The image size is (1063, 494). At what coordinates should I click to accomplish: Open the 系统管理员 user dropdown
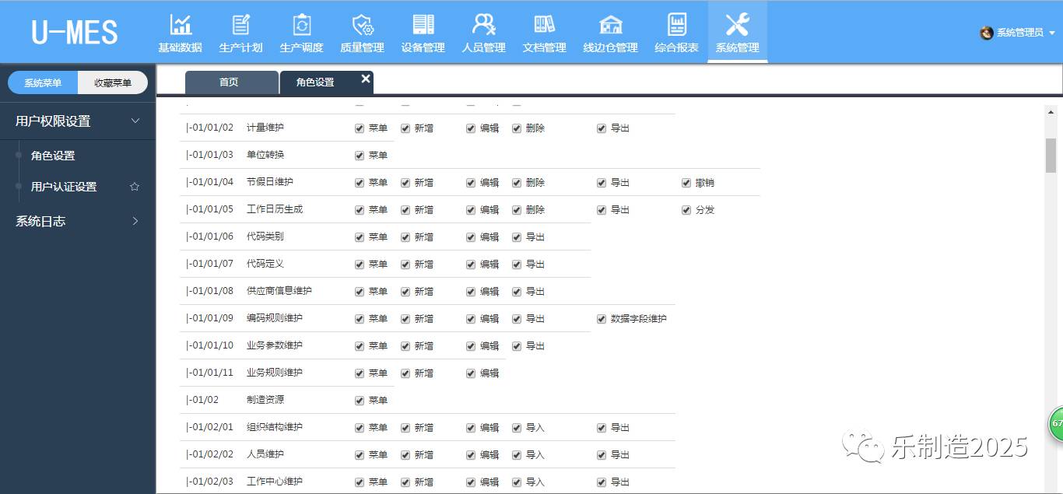1019,33
